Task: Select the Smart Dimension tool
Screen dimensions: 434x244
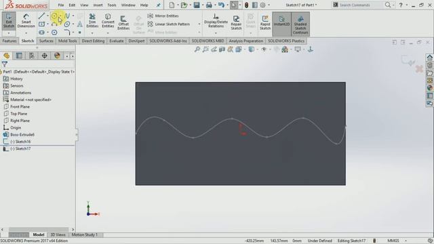Action: coord(26,21)
